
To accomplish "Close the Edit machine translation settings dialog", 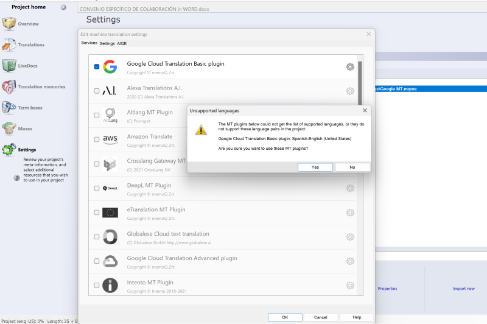I will (368, 34).
